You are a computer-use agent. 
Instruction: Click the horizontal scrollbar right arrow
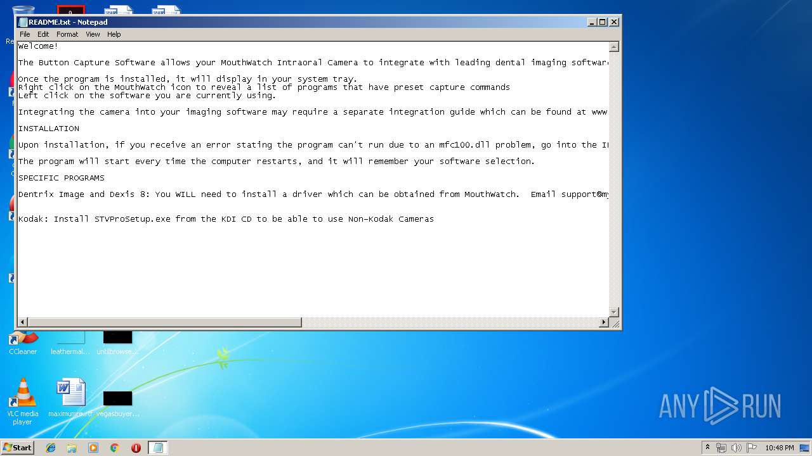(603, 322)
